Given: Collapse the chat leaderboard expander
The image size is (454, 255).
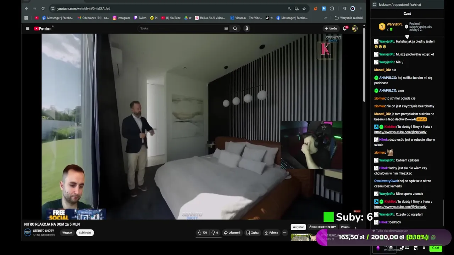Looking at the screenshot, I should 407,37.
